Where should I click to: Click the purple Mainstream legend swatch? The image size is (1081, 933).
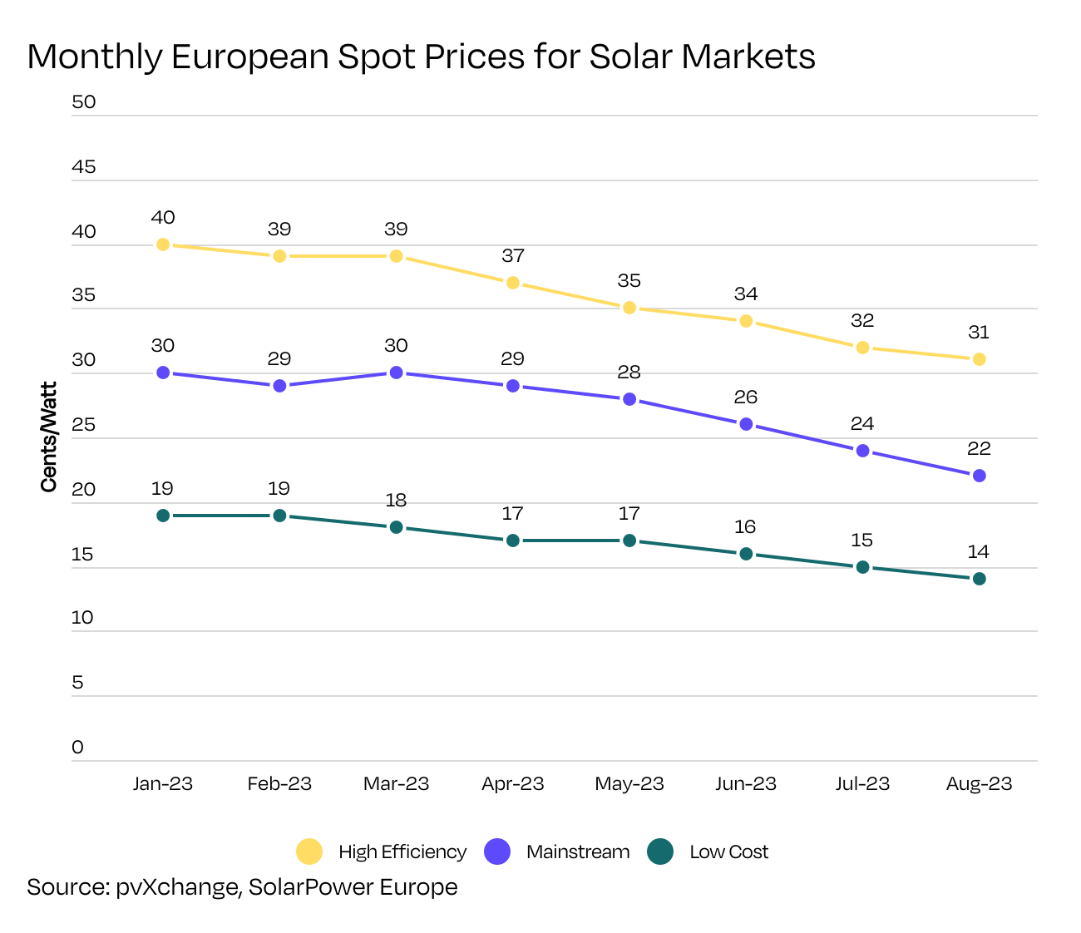496,852
